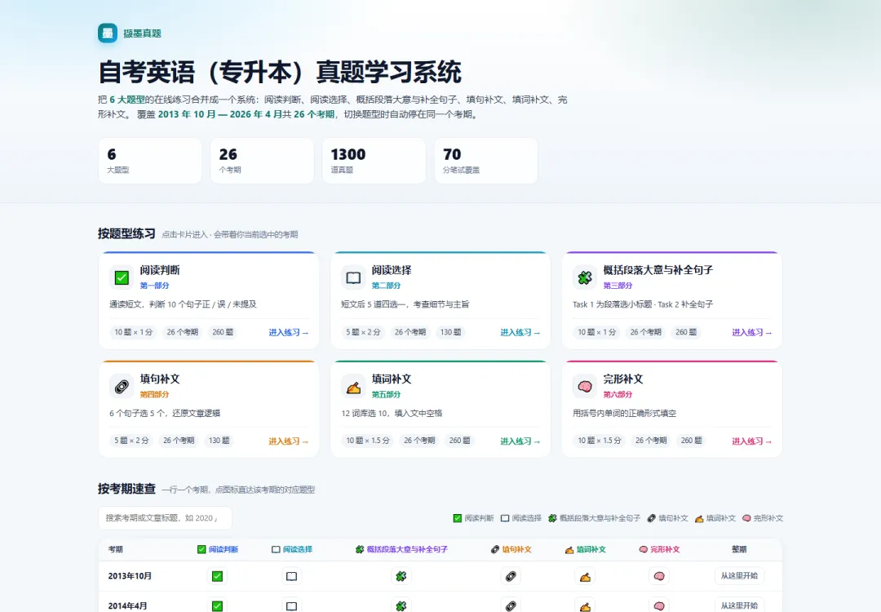The height and width of the screenshot is (612, 881).
Task: Click the 填词补文 card pencil icon
Action: (x=353, y=386)
